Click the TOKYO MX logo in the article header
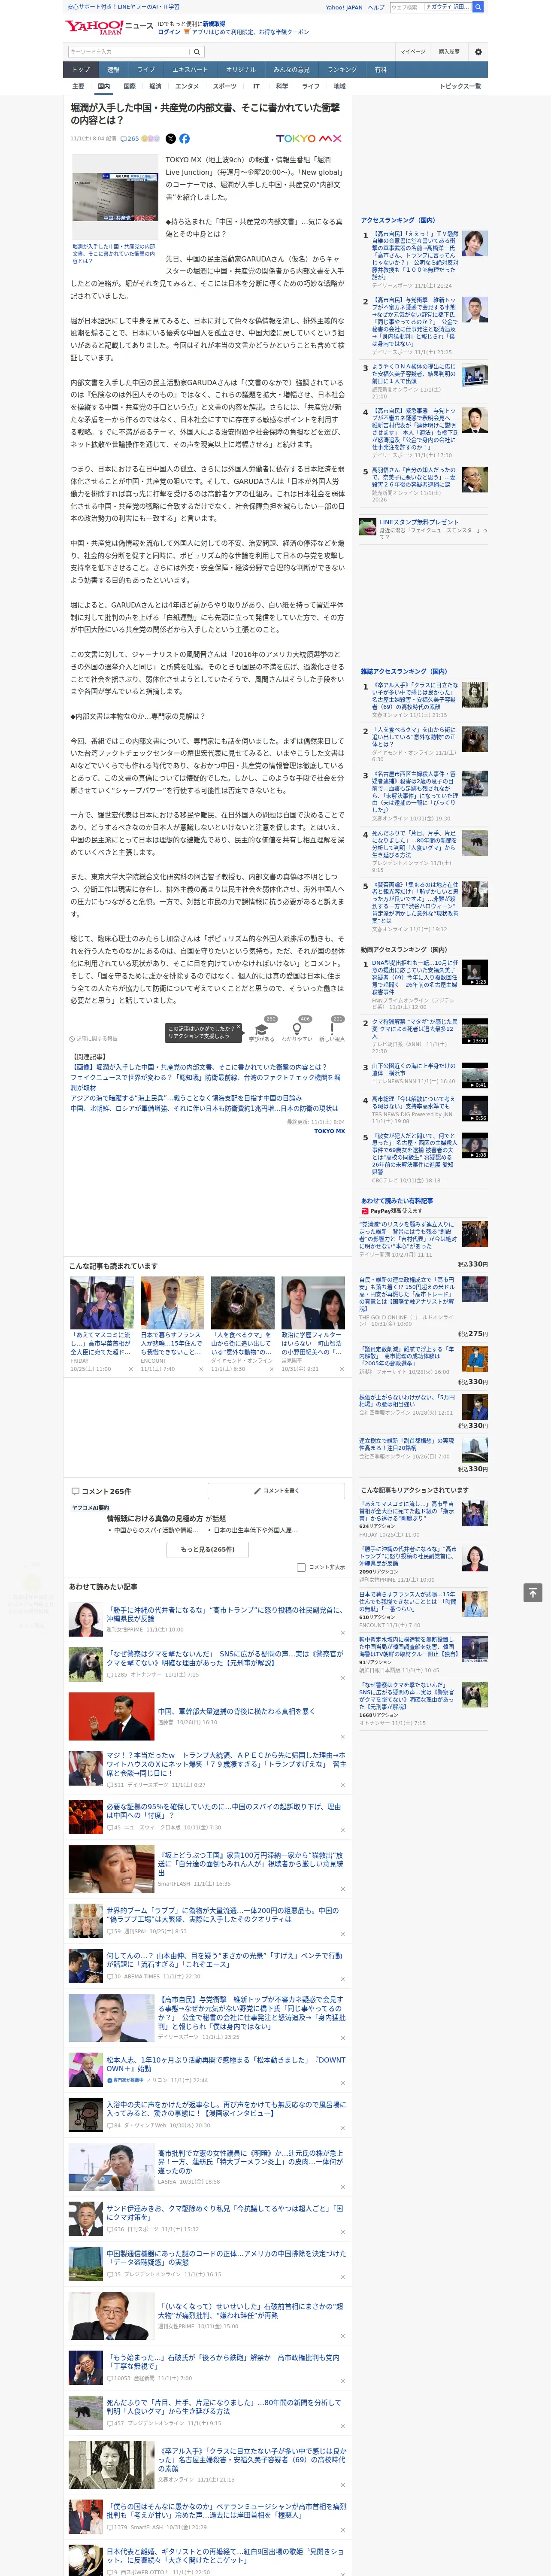This screenshot has height=2576, width=551. [x=308, y=139]
